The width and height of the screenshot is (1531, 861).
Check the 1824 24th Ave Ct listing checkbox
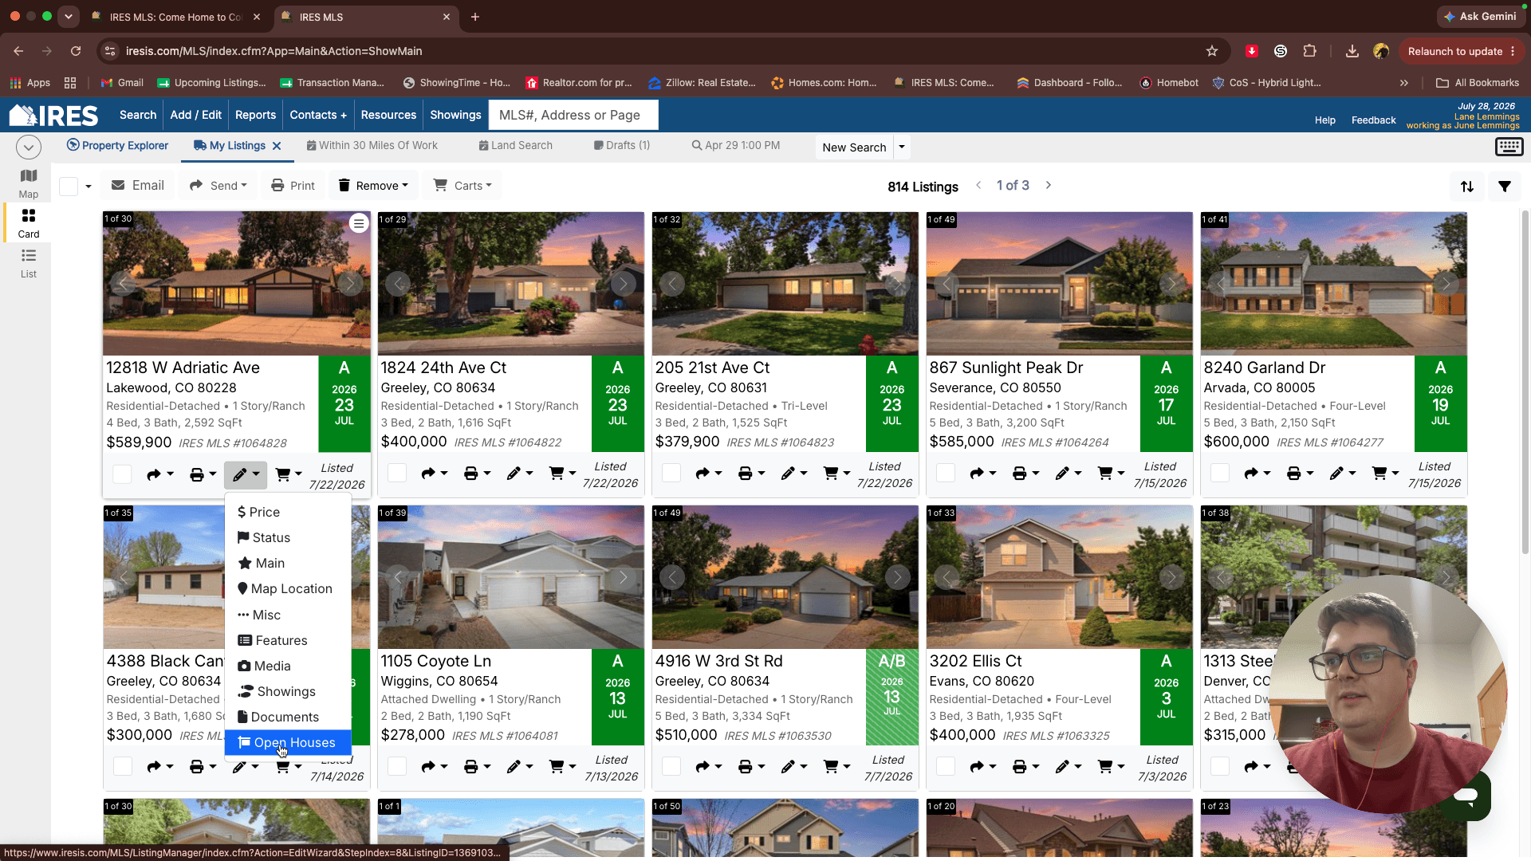pos(397,473)
